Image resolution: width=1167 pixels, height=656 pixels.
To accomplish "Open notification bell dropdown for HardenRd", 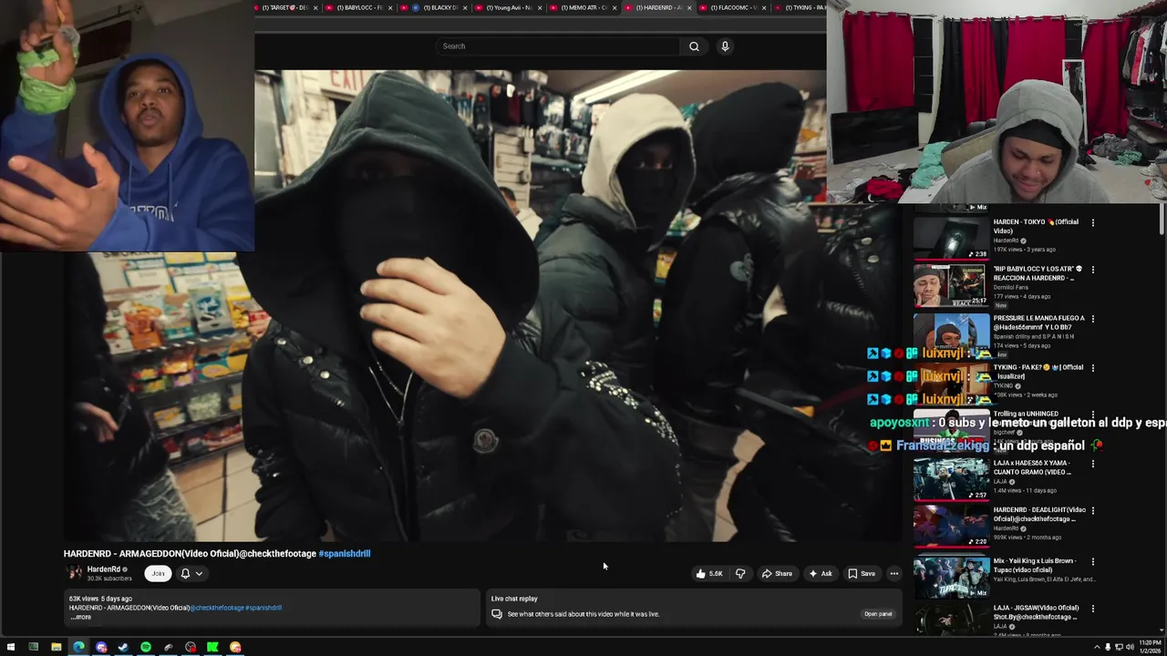I will pos(191,574).
